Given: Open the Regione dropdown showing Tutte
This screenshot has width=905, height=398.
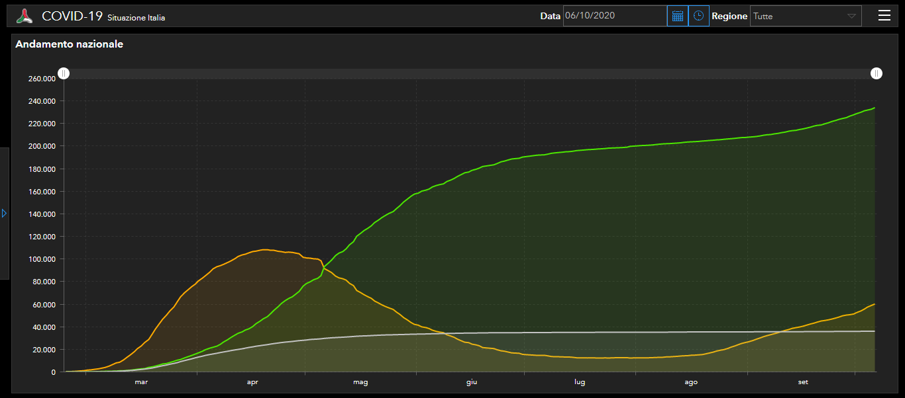Looking at the screenshot, I should [806, 16].
